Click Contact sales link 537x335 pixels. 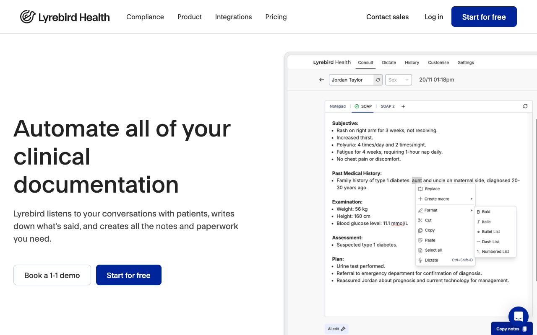pyautogui.click(x=387, y=17)
